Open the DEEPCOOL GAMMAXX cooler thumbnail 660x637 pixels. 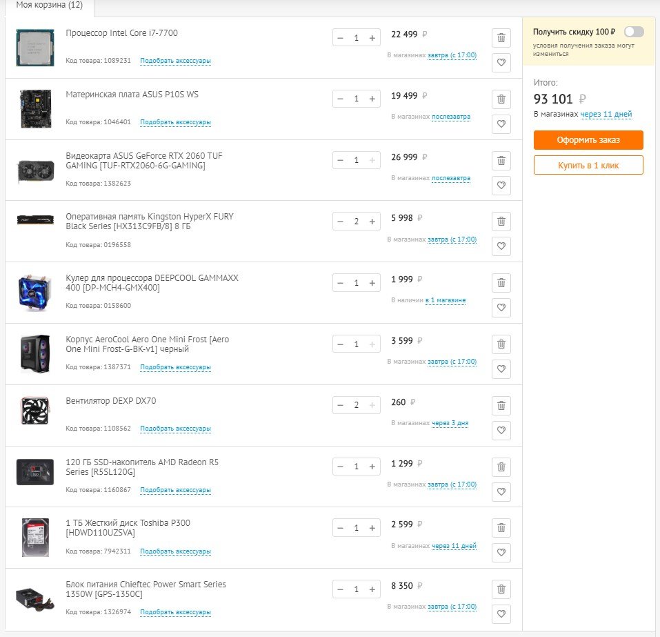point(35,293)
